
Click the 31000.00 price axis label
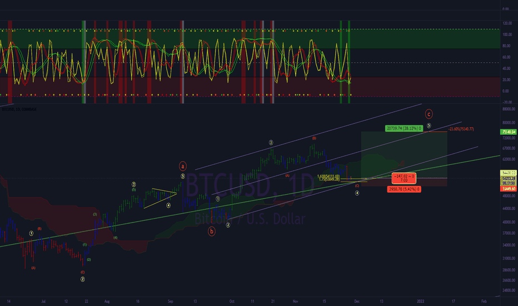509,258
